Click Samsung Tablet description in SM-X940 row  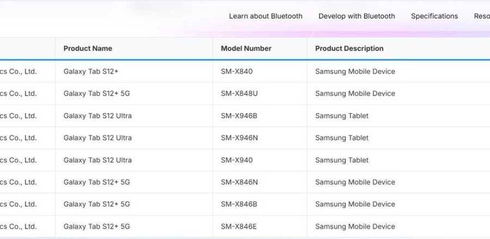(x=342, y=160)
